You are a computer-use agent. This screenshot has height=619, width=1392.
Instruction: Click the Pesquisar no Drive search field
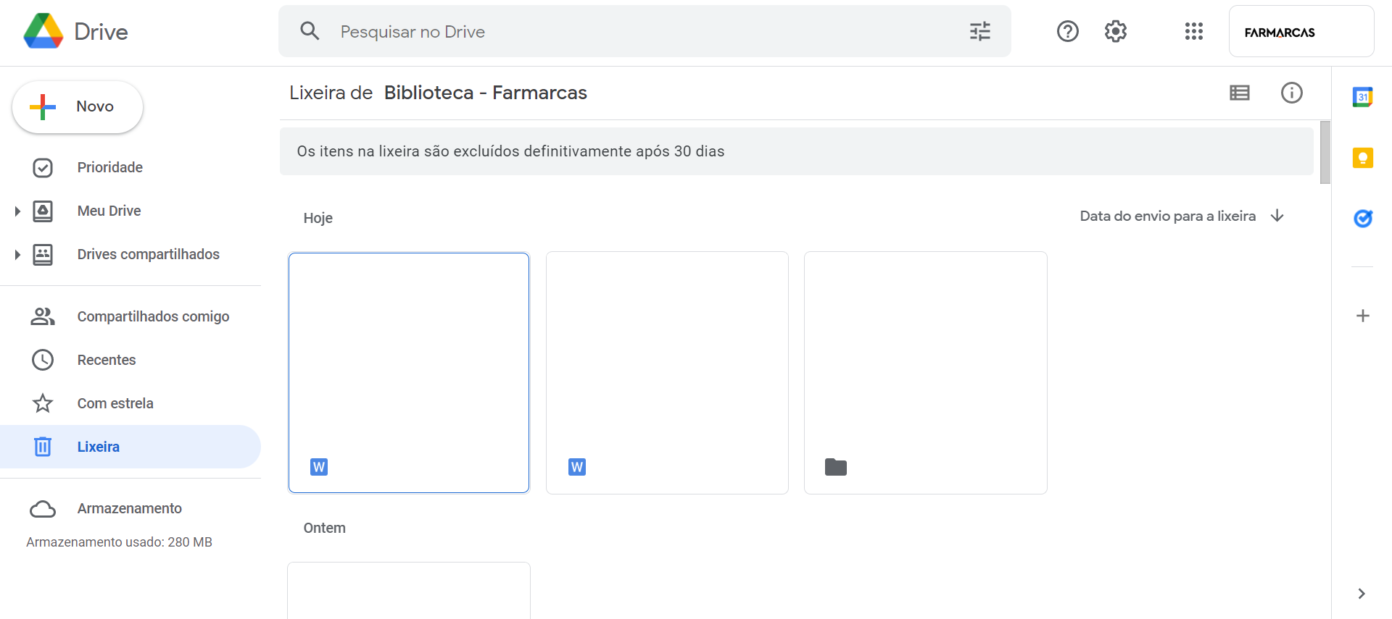coord(638,31)
